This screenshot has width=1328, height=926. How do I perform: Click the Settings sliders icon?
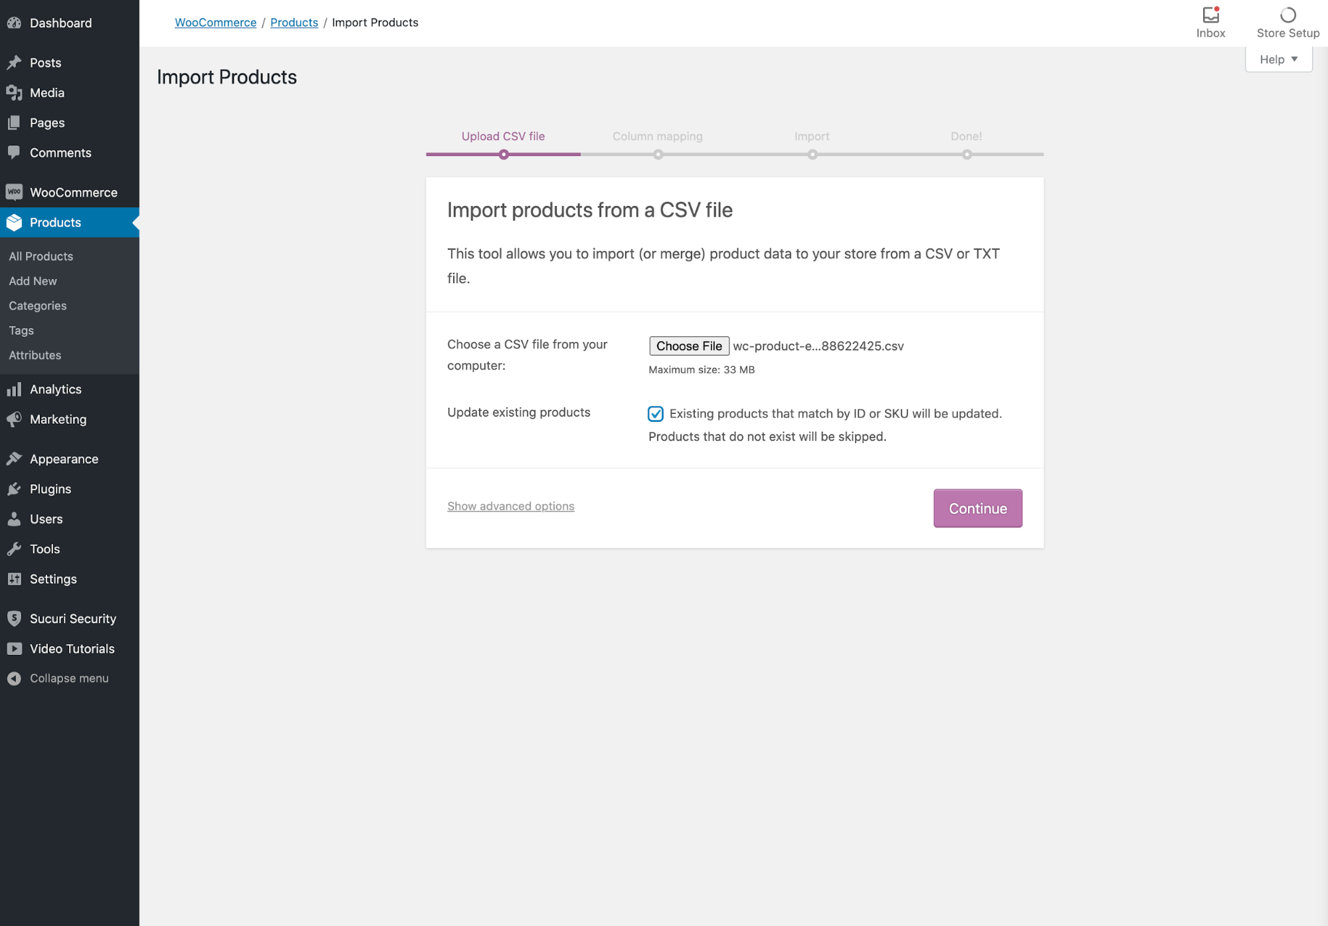click(14, 579)
